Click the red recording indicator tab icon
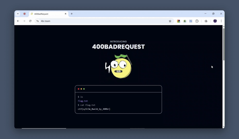Screen dimensions: 239x139 click(24, 14)
